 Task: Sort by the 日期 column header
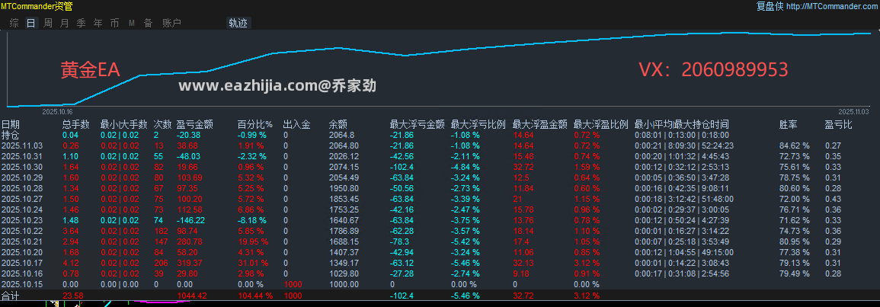11,125
